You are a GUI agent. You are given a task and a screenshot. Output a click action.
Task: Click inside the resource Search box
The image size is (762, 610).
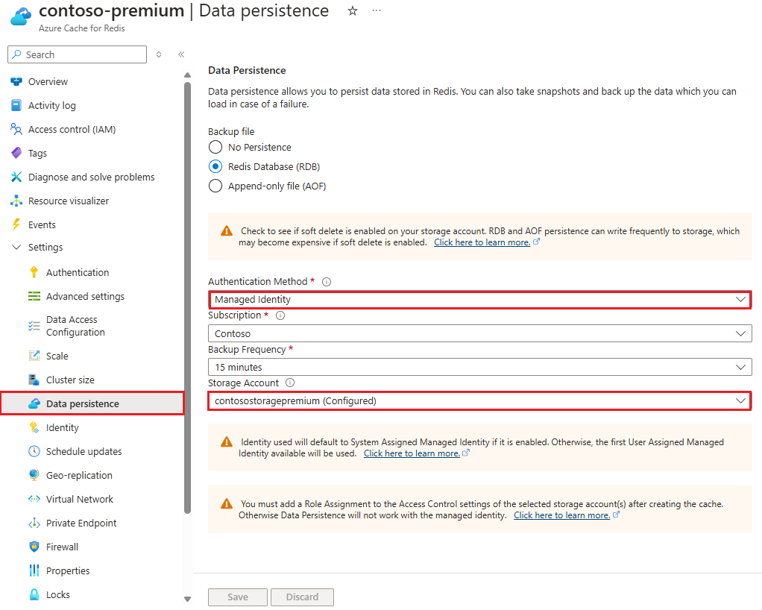click(77, 54)
